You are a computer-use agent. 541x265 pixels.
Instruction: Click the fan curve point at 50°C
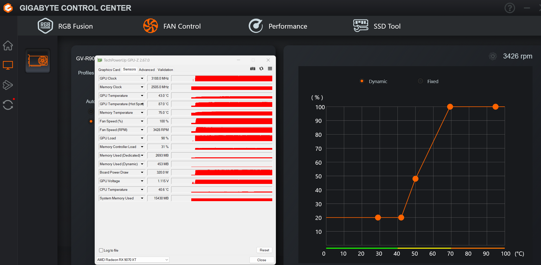(415, 179)
